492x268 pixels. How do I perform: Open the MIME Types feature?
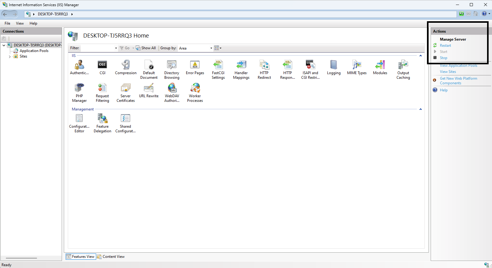[x=357, y=67]
